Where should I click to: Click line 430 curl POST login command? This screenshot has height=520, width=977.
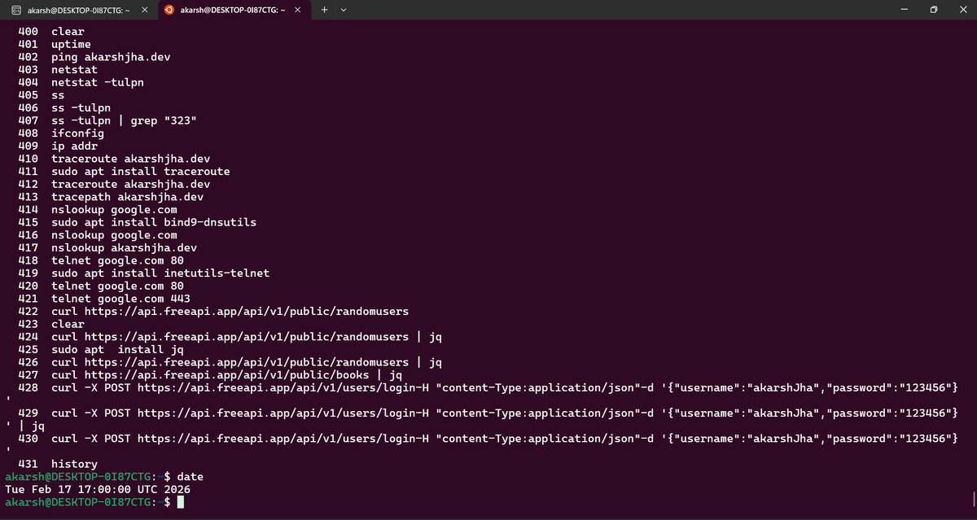[488, 438]
